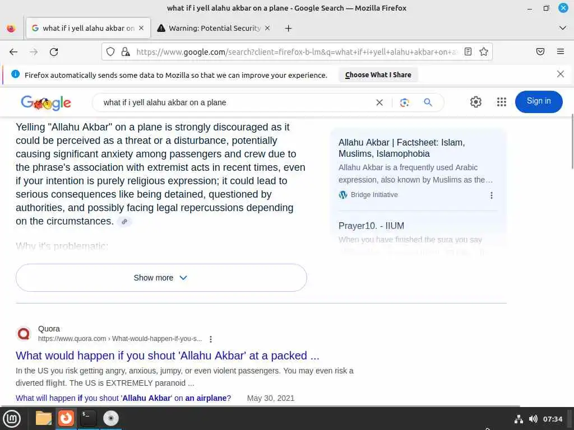Viewport: 574px width, 430px height.
Task: Open the Firefox View icon
Action: pyautogui.click(x=11, y=28)
